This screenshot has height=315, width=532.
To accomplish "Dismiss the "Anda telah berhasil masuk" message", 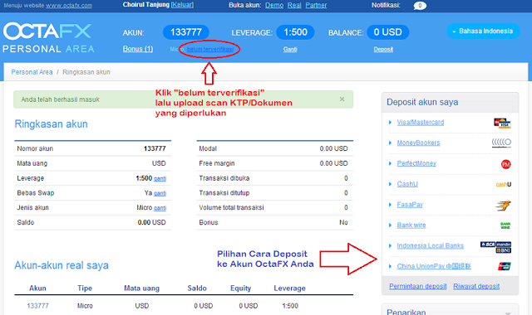I will click(x=342, y=99).
